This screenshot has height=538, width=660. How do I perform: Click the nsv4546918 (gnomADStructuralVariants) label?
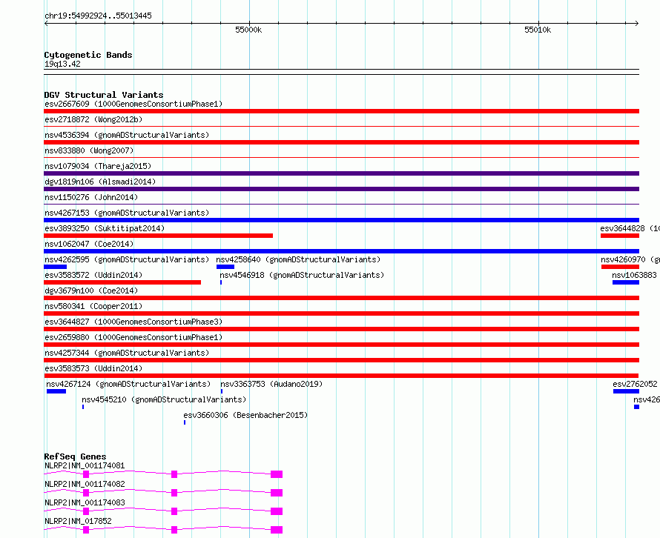pos(302,275)
